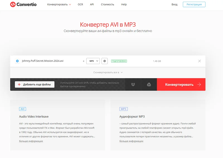Open the API menu item
223x158 pixels.
click(92, 4)
